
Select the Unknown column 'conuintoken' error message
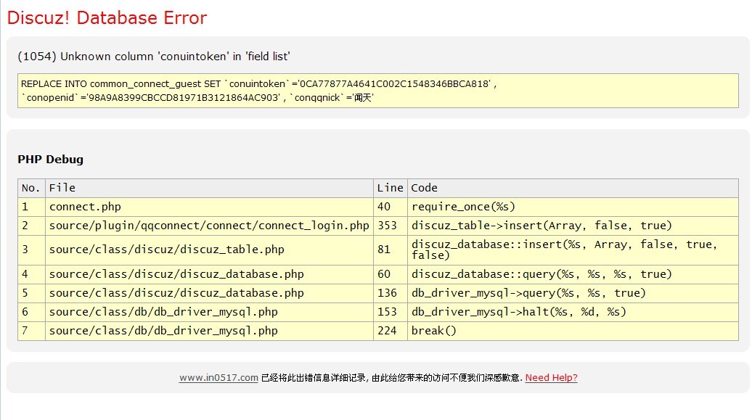153,57
